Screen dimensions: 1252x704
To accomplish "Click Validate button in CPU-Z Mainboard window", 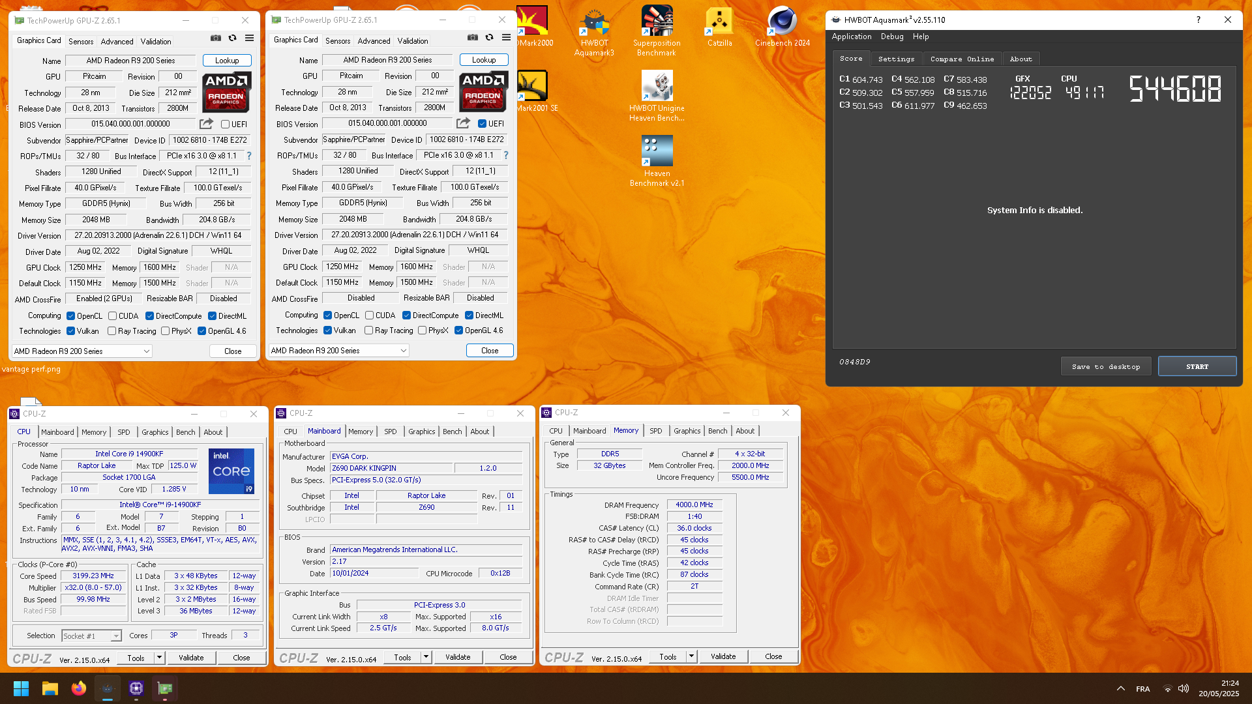I will click(x=458, y=657).
